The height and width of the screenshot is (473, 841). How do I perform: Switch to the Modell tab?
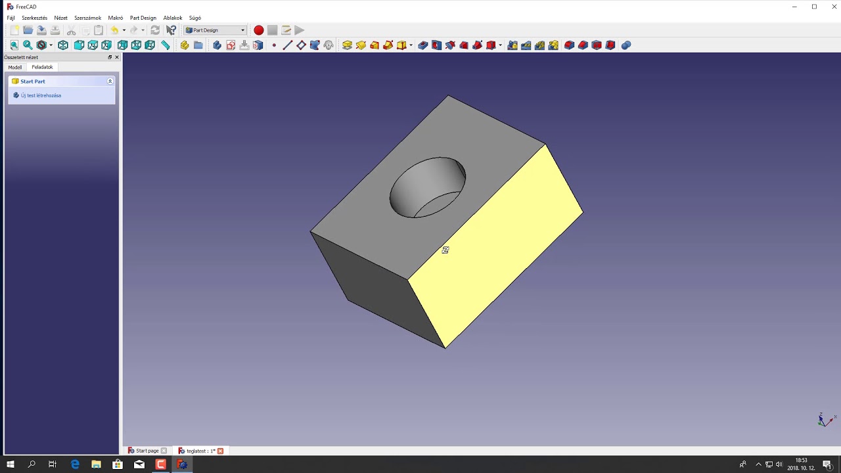(14, 67)
